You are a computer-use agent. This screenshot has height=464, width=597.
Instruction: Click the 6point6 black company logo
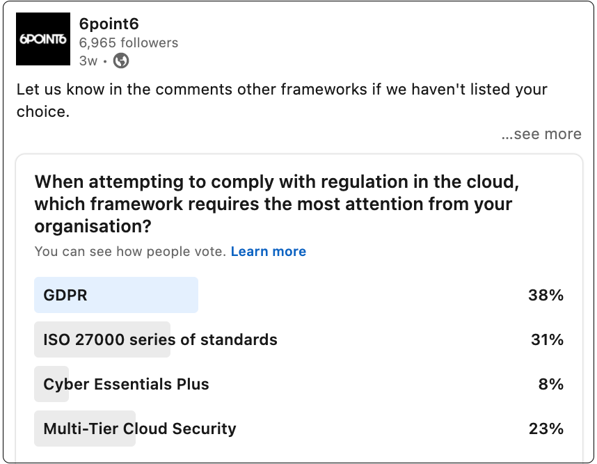pos(43,39)
